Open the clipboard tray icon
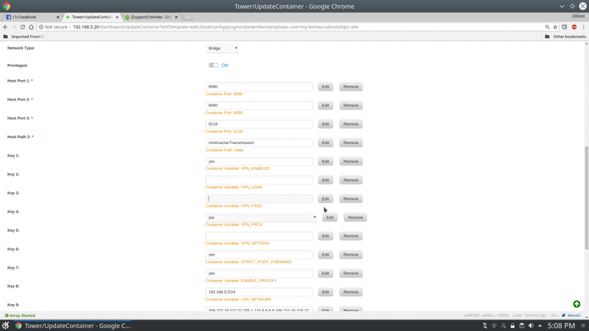The height and width of the screenshot is (331, 589). 522,325
